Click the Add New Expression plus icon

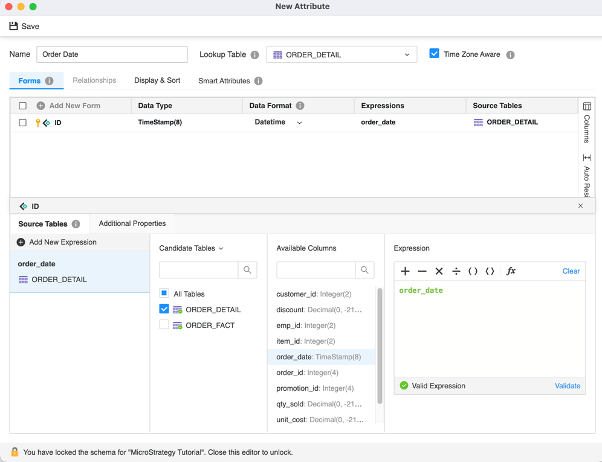pyautogui.click(x=21, y=242)
